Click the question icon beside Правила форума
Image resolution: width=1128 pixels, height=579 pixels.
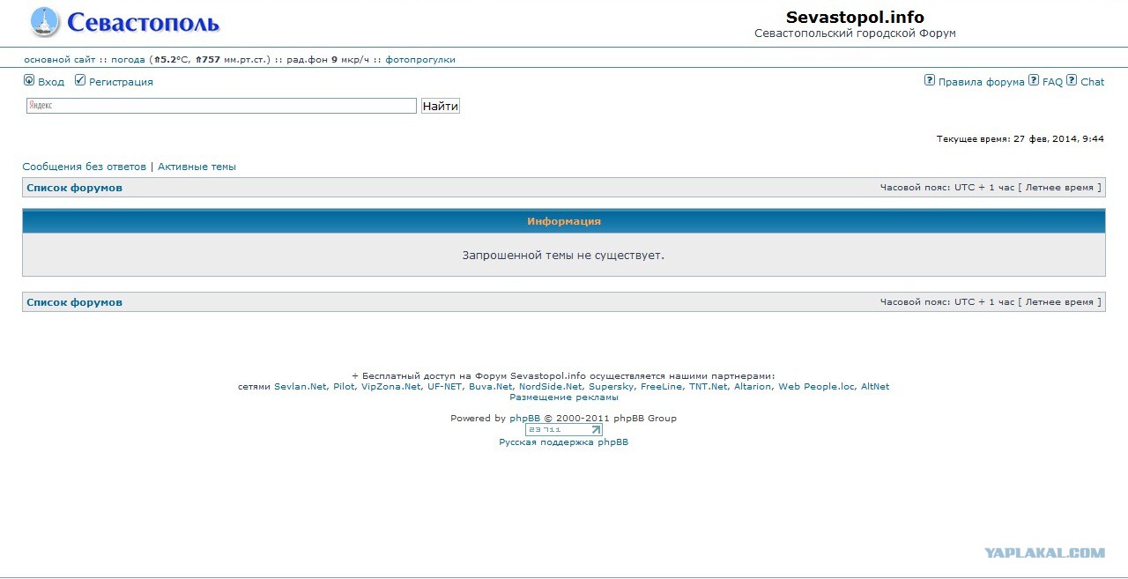[929, 80]
